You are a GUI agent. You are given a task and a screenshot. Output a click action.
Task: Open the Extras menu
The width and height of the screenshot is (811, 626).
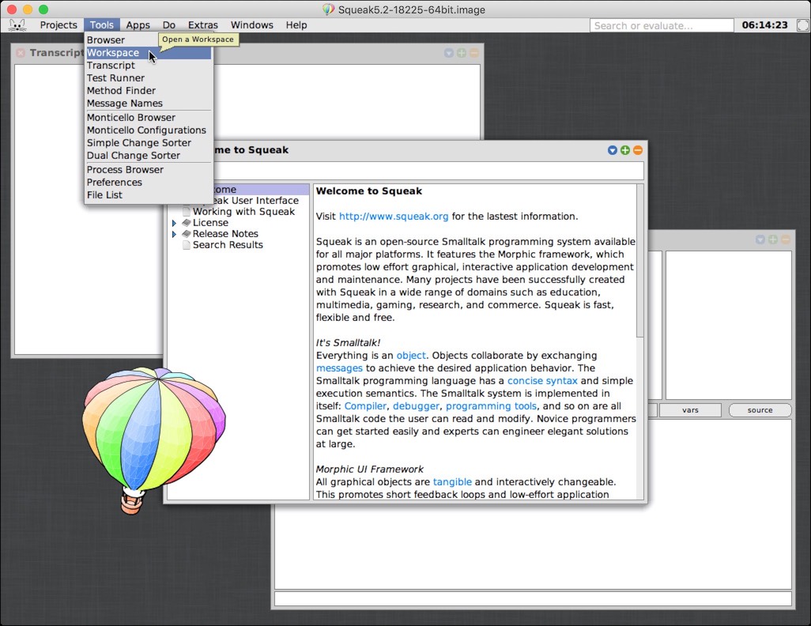pos(202,25)
